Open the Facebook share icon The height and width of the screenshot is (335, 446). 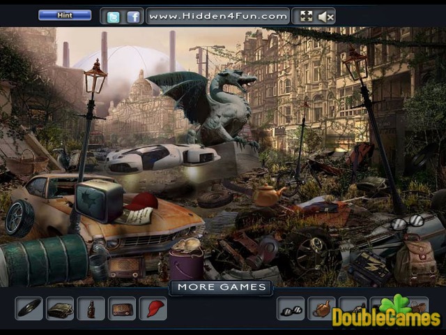(133, 17)
